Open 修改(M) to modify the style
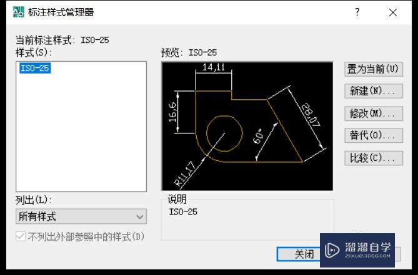Viewport: 418px width, 275px height. click(x=374, y=113)
